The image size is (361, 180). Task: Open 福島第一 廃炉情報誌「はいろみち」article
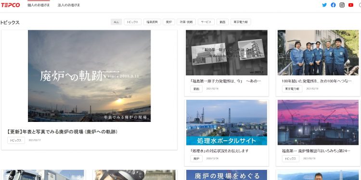tap(316, 151)
